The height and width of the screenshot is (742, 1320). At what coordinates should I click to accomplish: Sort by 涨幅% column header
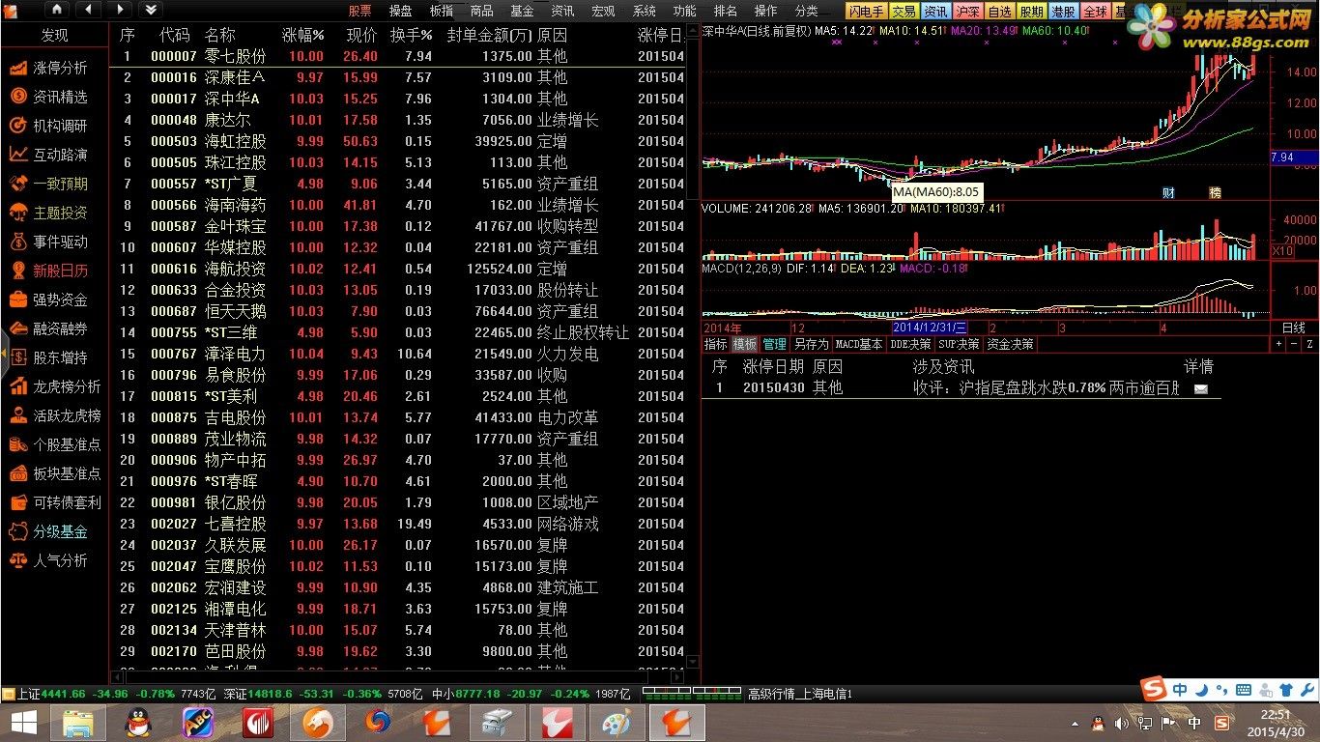tap(302, 35)
